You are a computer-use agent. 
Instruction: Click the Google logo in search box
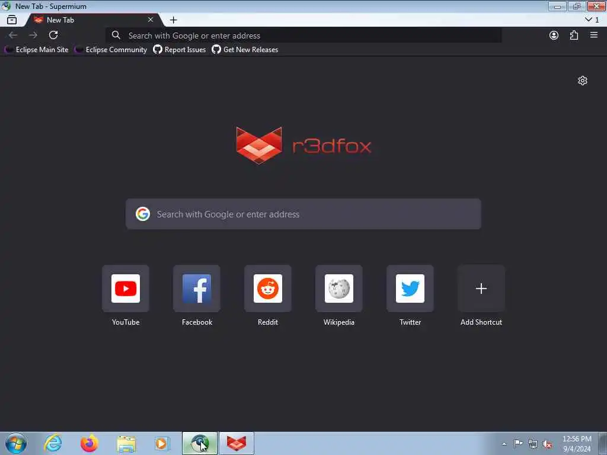click(x=143, y=214)
